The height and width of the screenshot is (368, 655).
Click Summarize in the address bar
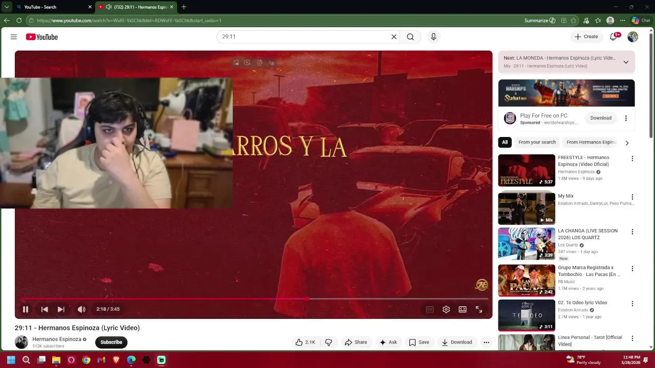(x=540, y=20)
